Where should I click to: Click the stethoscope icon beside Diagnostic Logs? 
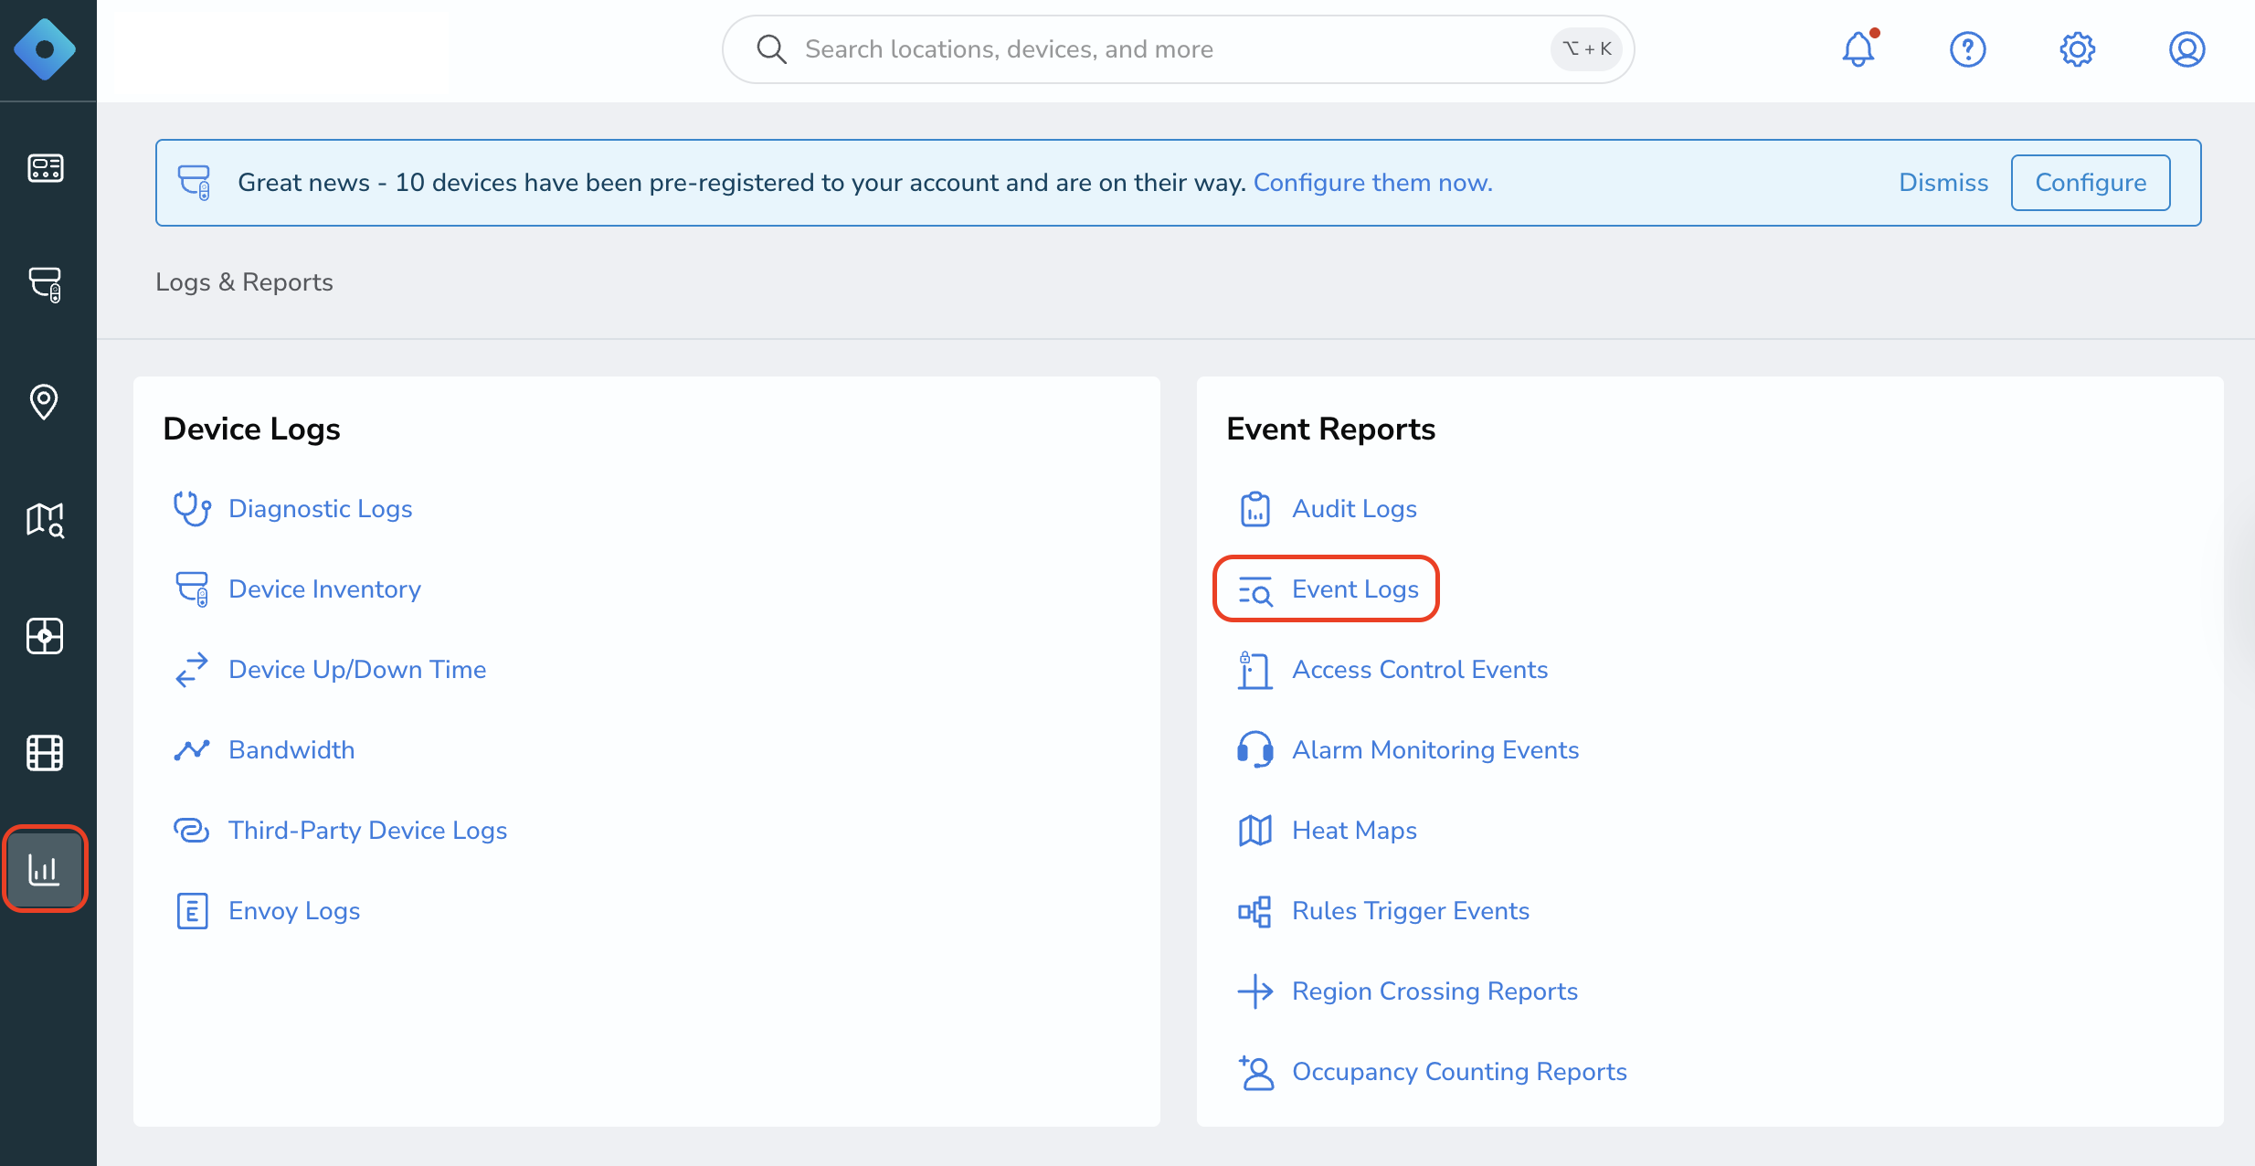(192, 509)
